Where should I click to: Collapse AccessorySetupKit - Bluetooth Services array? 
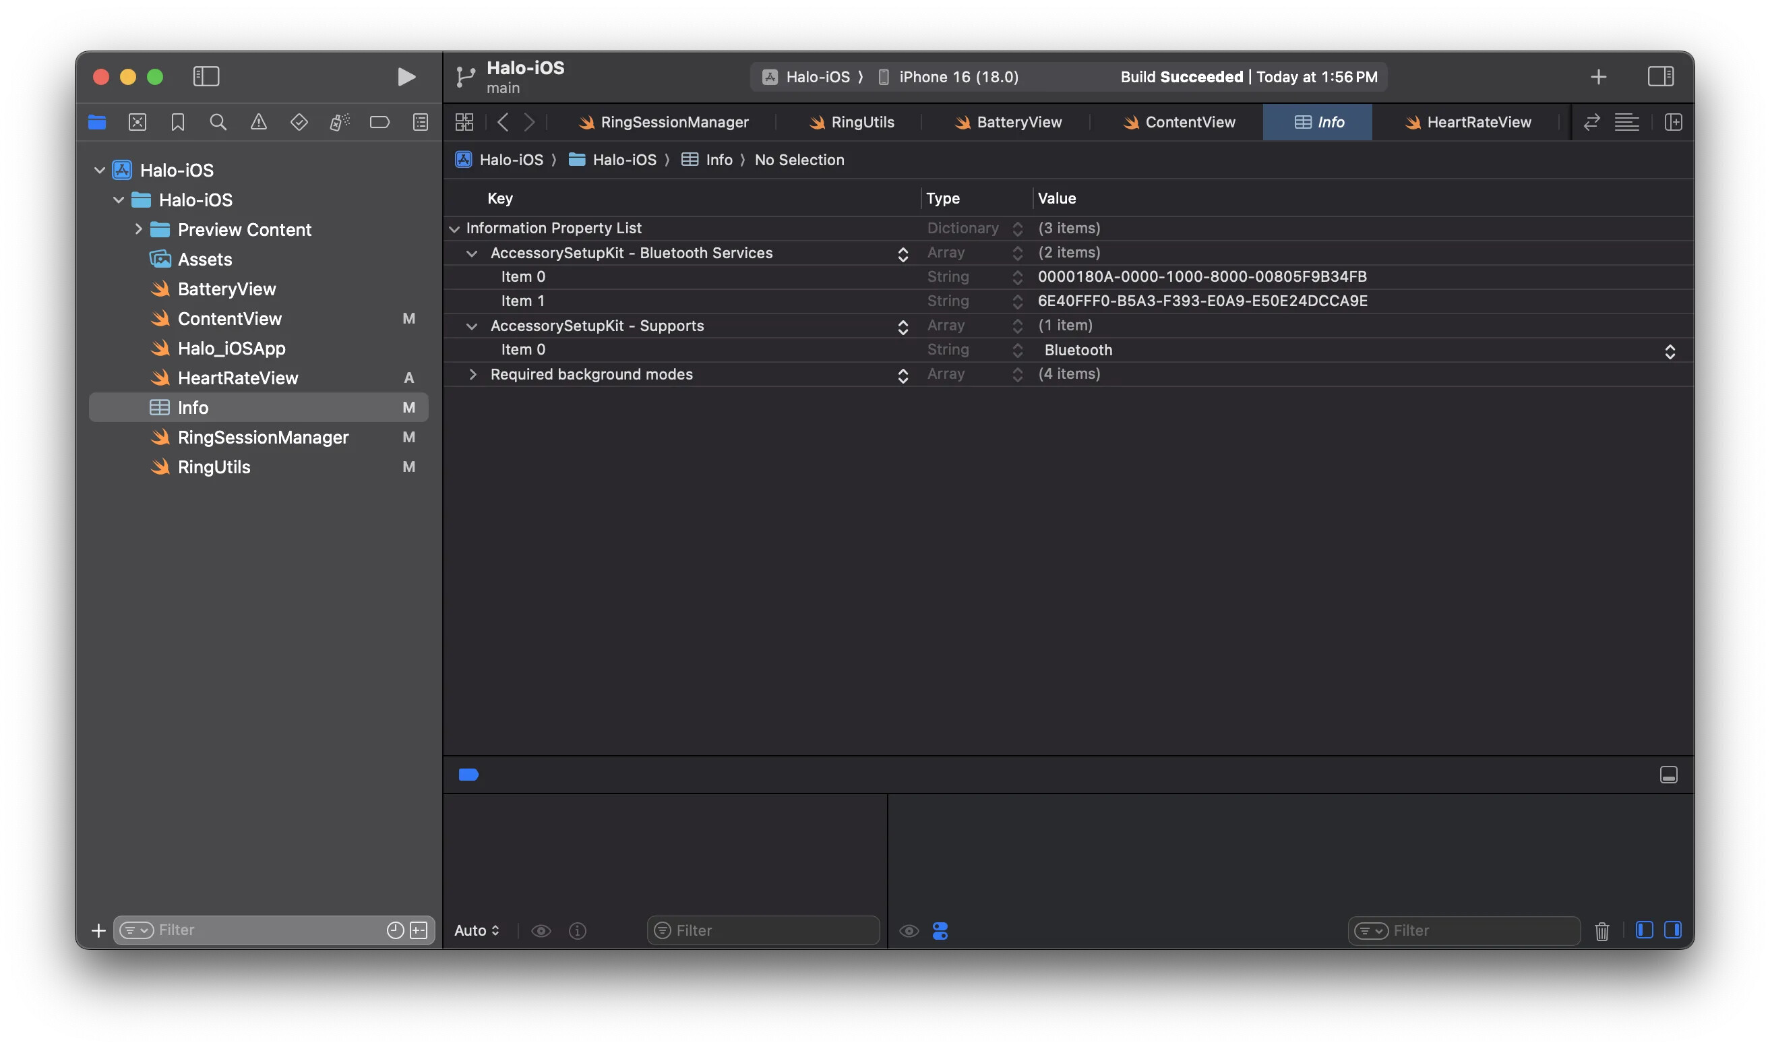471,253
